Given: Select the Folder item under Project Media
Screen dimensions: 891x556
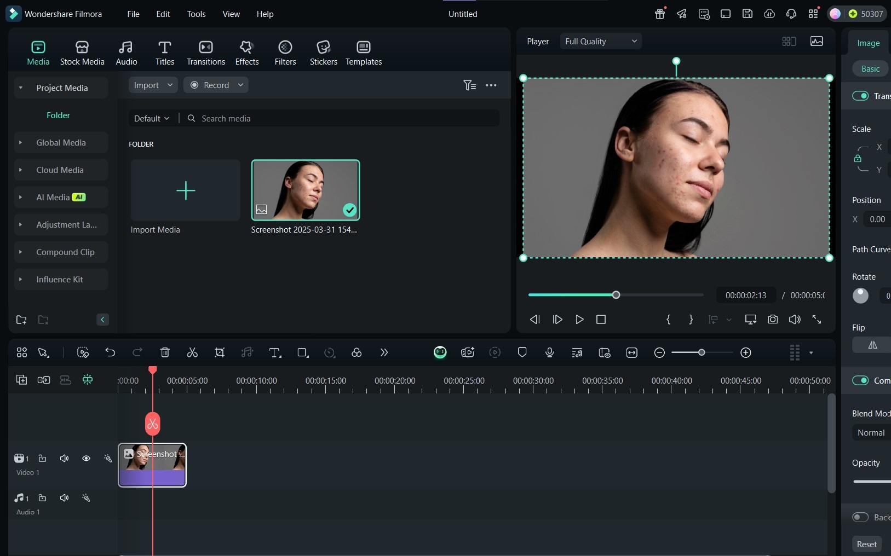Looking at the screenshot, I should point(59,115).
